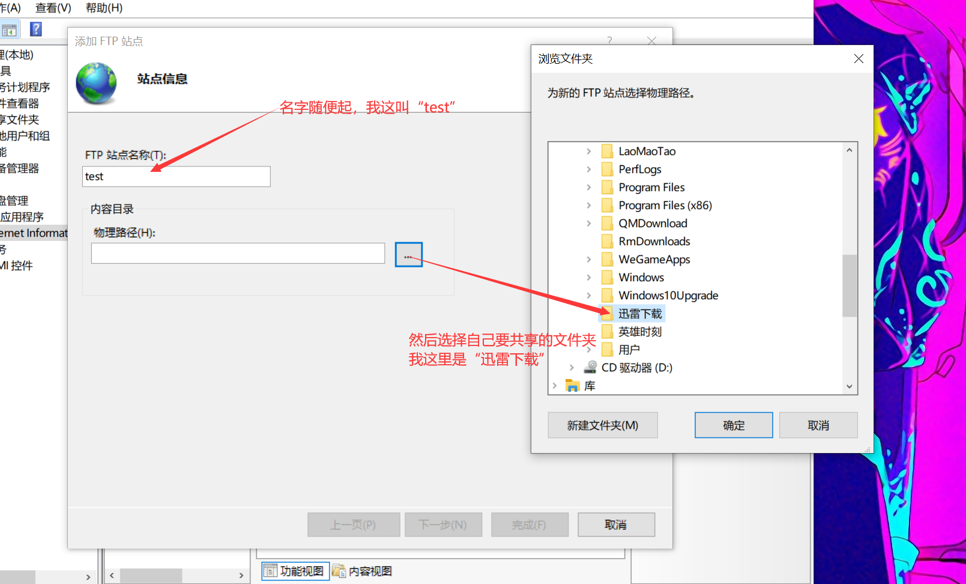Select the CD 驱动器 (D:) drive icon
Viewport: 966px width, 584px height.
[x=590, y=367]
